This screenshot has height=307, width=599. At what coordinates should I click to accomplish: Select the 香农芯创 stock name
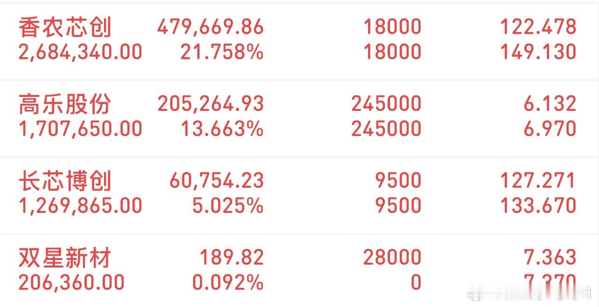pyautogui.click(x=65, y=27)
